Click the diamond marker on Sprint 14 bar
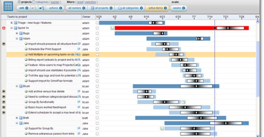 pos(215,28)
